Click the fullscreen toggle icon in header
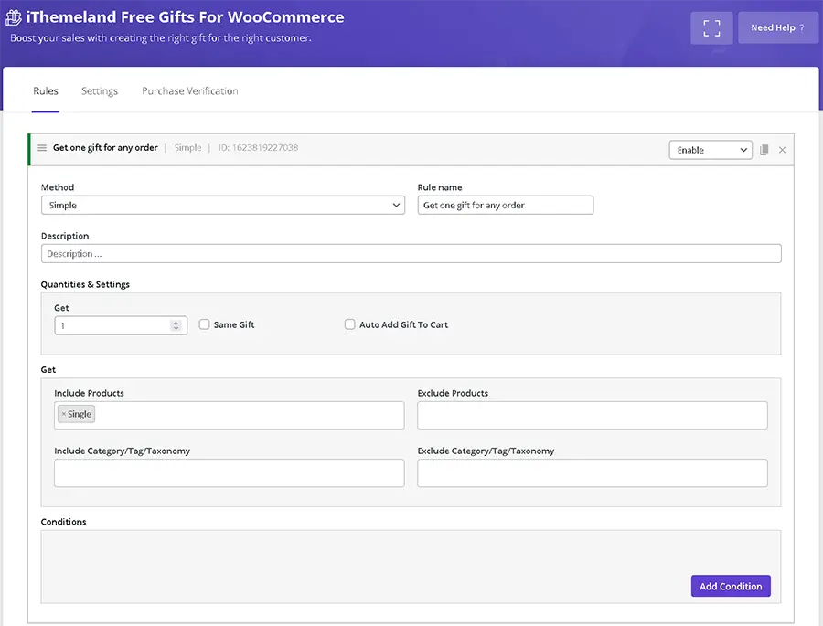This screenshot has width=823, height=626. pos(711,27)
